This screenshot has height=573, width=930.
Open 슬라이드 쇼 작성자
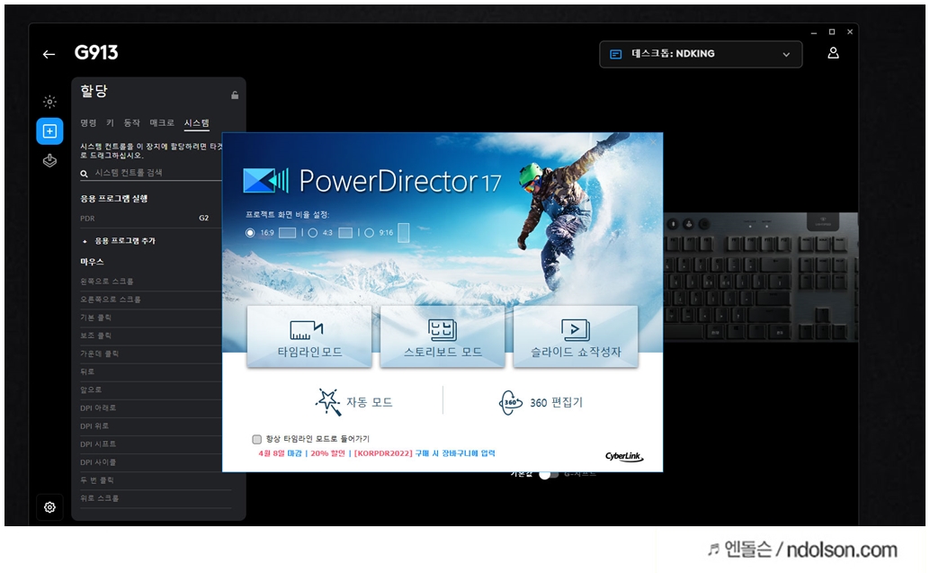(576, 337)
